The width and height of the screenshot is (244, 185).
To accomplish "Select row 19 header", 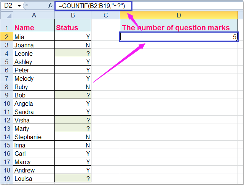I will click(x=6, y=179).
